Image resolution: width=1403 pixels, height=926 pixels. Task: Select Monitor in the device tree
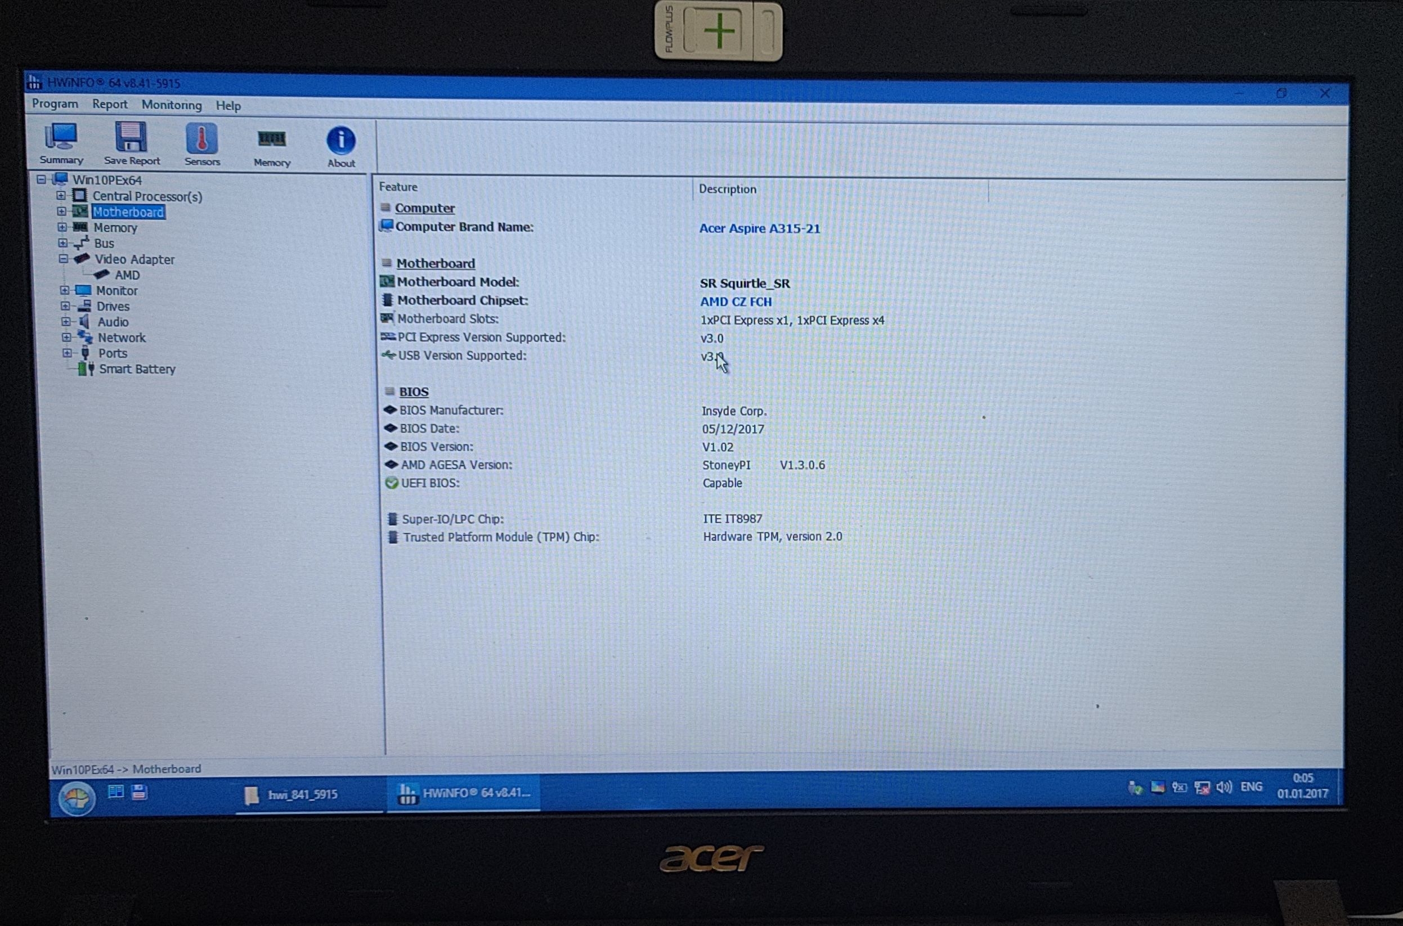(117, 290)
